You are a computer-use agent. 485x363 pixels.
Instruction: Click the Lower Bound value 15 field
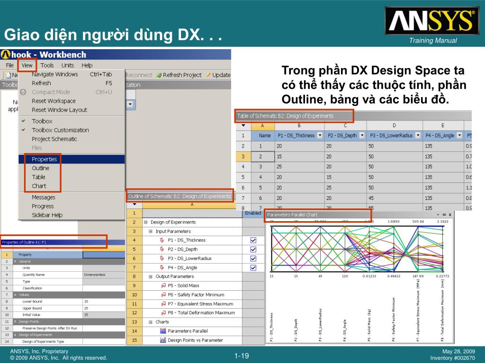(x=104, y=302)
